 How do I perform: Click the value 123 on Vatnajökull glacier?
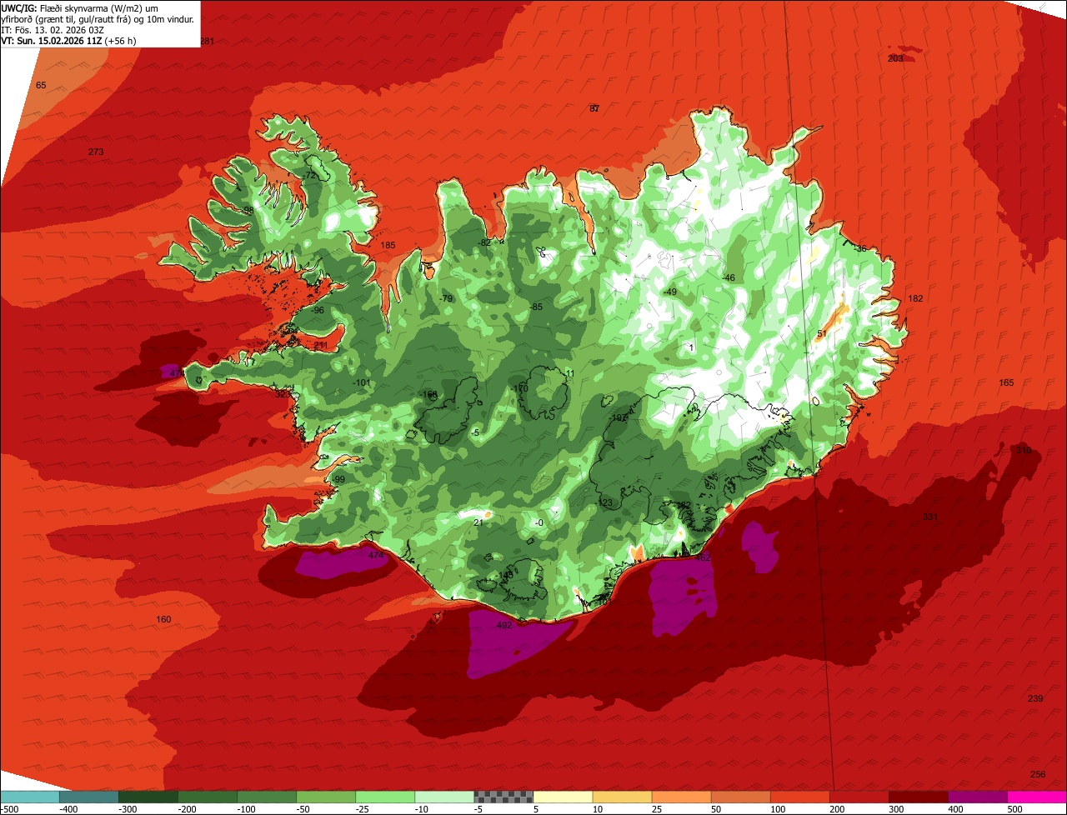(x=605, y=502)
